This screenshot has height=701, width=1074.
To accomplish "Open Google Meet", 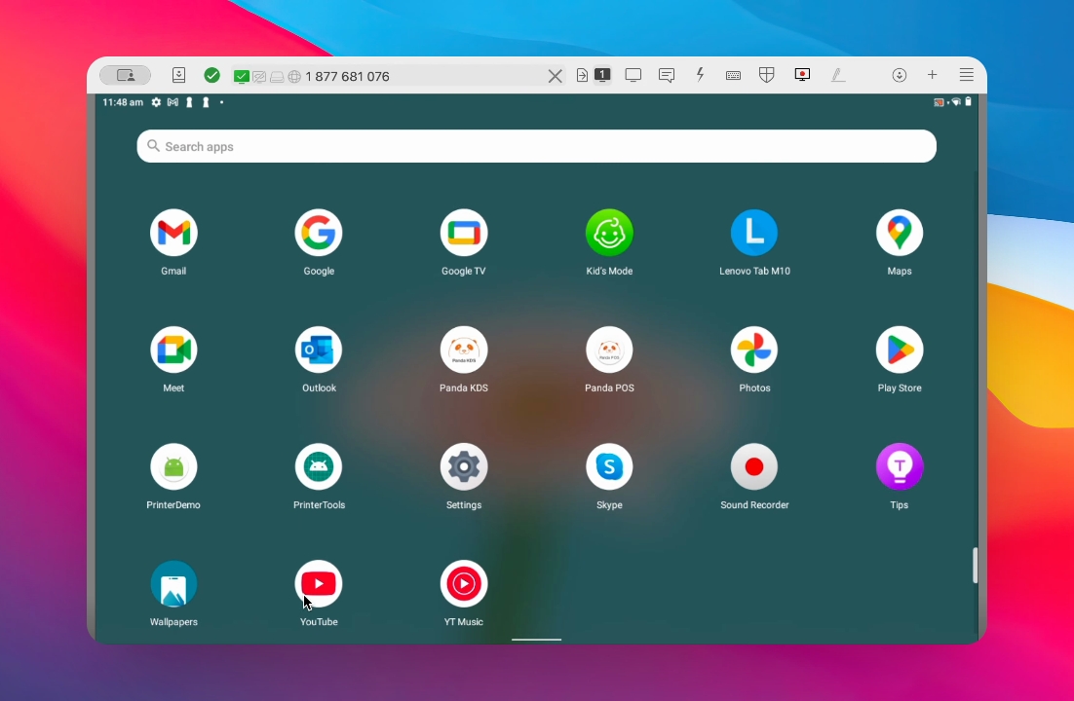I will click(173, 350).
